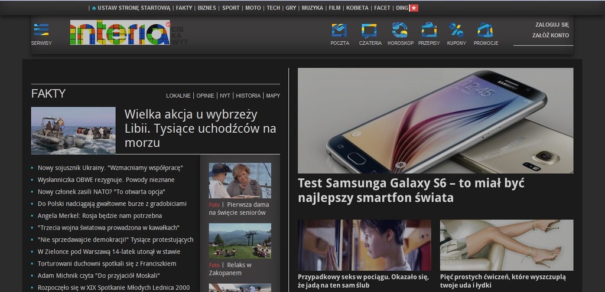Open Pierwsza dama photo thumbnail
This screenshot has width=605, height=292.
tap(240, 181)
